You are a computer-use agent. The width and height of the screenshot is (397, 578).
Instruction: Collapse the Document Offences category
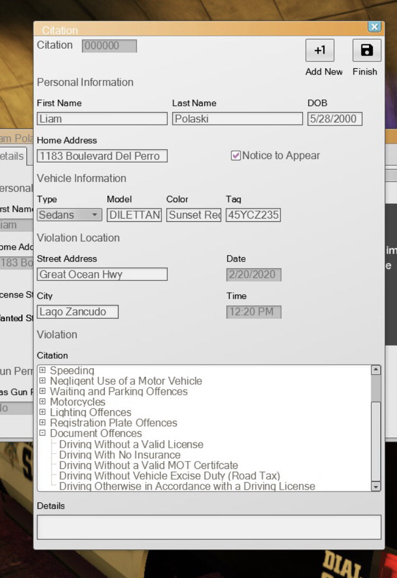coord(42,433)
